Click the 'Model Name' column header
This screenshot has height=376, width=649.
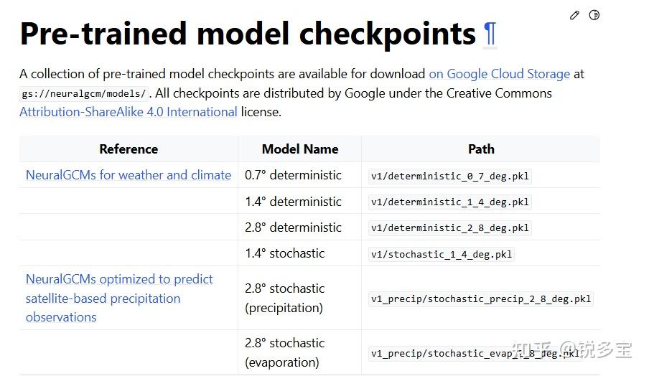pyautogui.click(x=299, y=149)
